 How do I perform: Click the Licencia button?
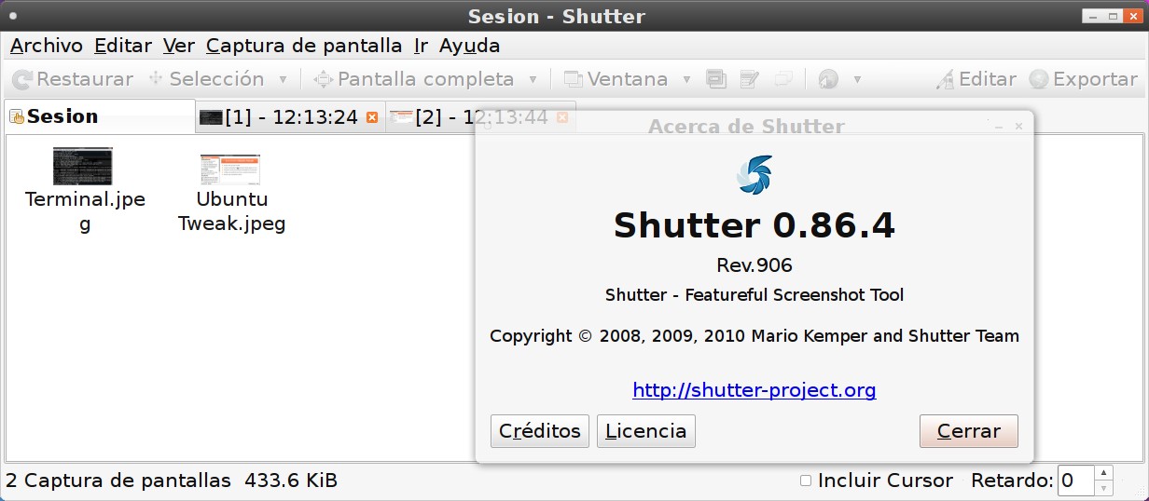pyautogui.click(x=646, y=431)
